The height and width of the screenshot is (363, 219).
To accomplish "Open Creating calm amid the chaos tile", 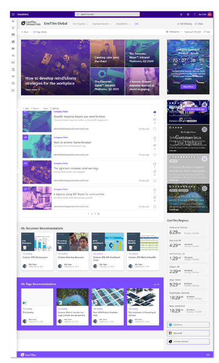I will [108, 53].
